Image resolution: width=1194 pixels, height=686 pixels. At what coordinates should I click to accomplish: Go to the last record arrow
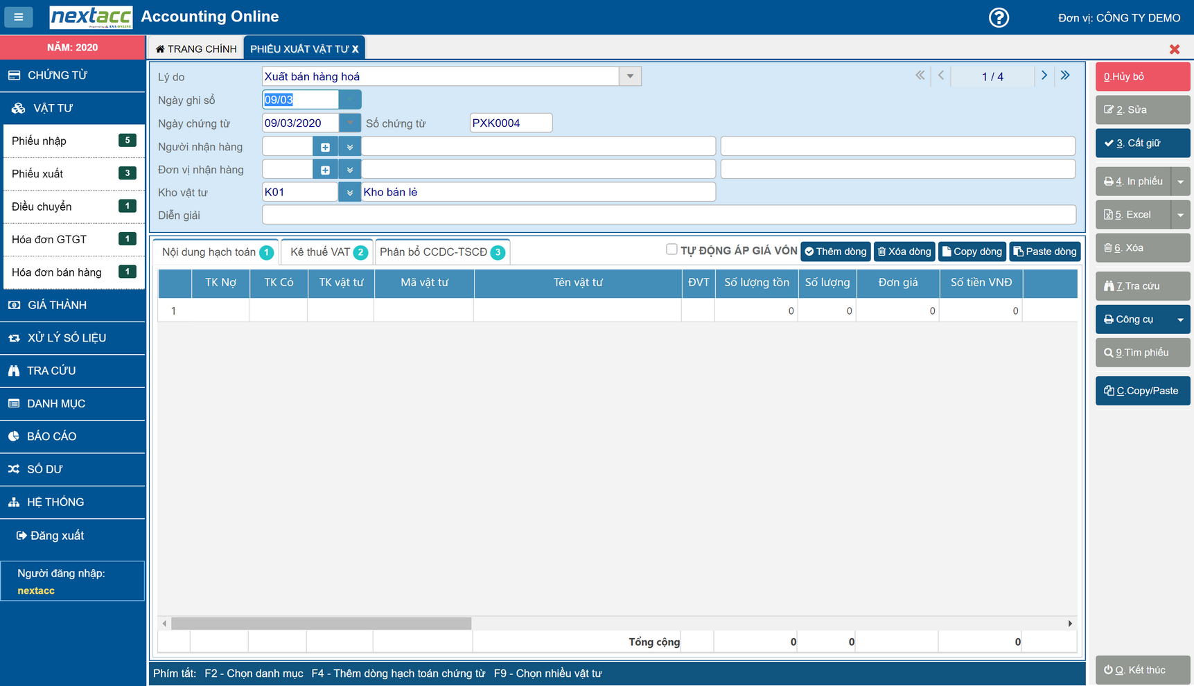click(x=1065, y=76)
